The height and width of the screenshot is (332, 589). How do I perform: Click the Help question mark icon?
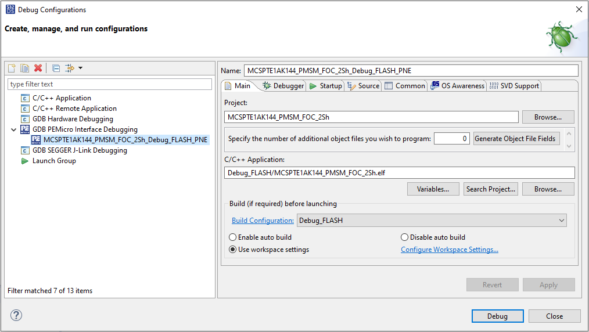coord(16,315)
